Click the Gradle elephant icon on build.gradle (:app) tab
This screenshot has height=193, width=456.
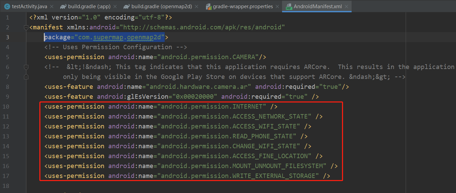coord(63,6)
